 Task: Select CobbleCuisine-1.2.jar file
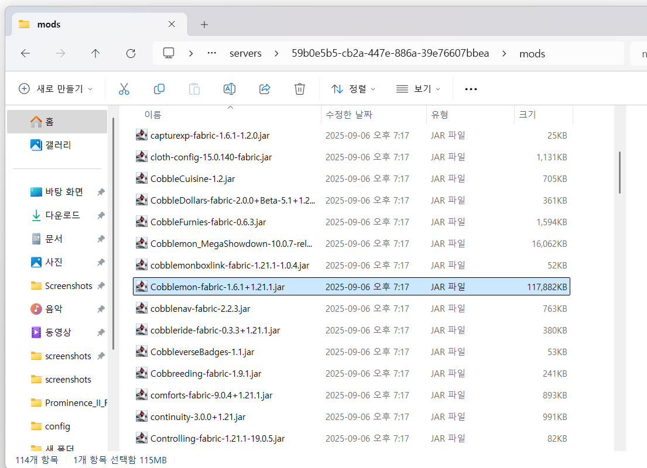click(351, 179)
